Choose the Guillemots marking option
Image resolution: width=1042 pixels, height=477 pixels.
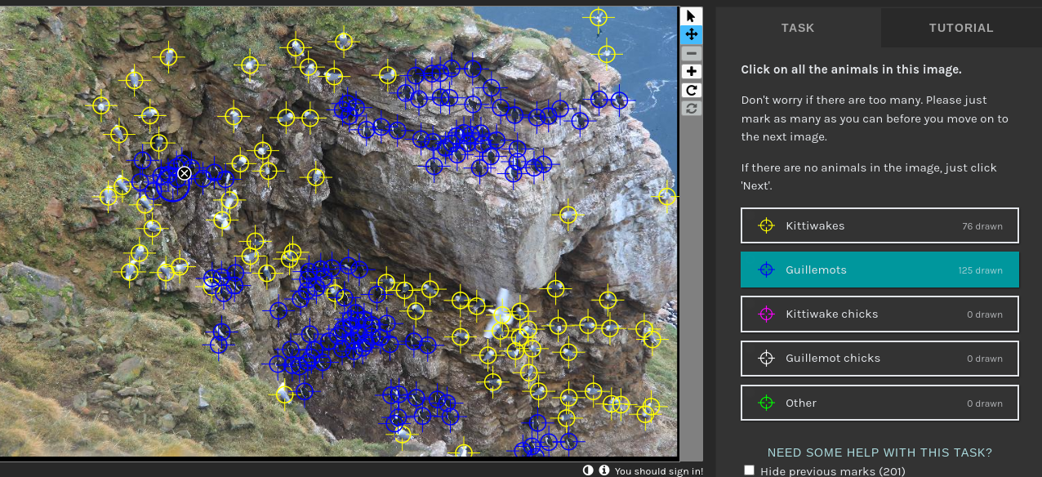879,270
